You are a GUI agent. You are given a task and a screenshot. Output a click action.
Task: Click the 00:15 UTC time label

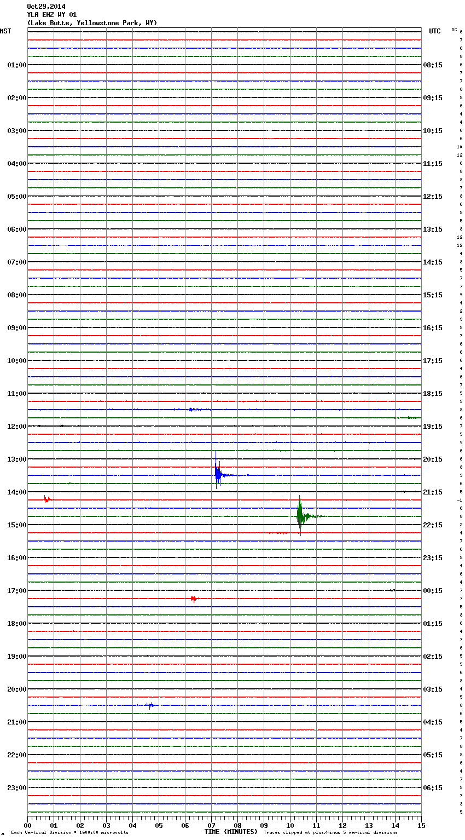point(433,591)
